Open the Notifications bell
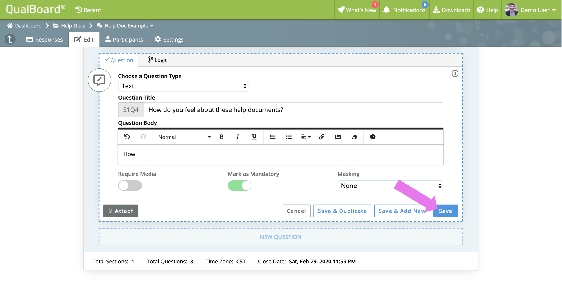Viewport: 562px width, 298px height. click(404, 10)
